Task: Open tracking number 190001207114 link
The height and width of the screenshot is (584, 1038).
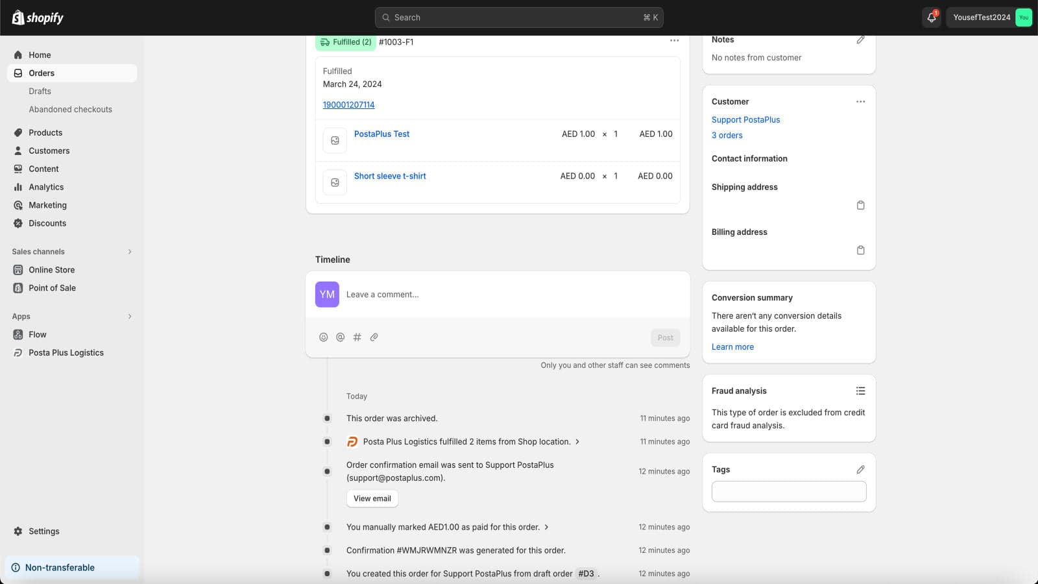Action: click(x=348, y=104)
